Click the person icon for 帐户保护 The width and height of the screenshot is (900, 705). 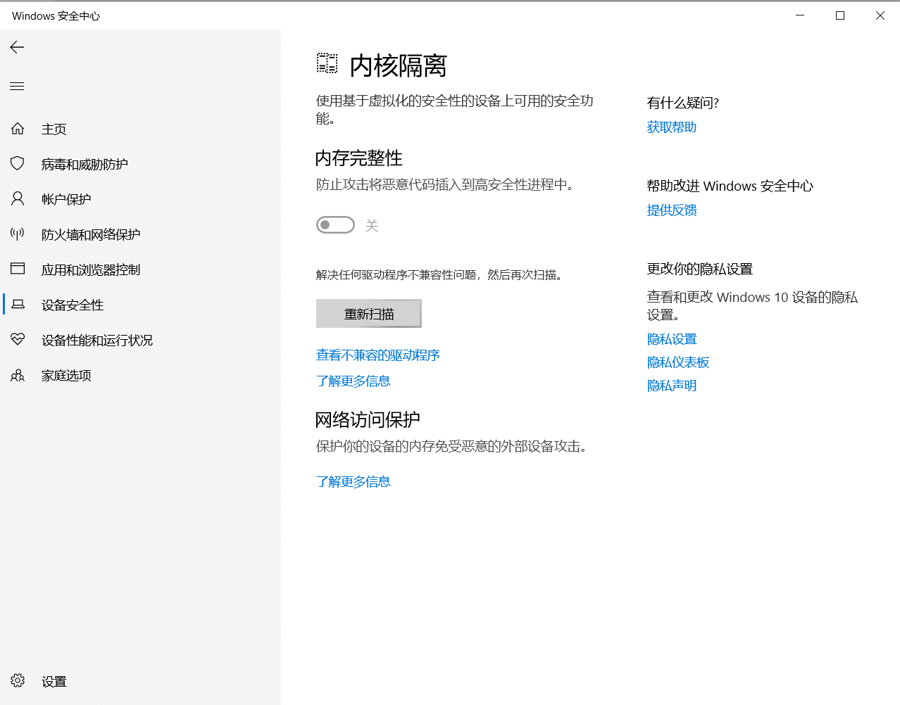(x=18, y=198)
